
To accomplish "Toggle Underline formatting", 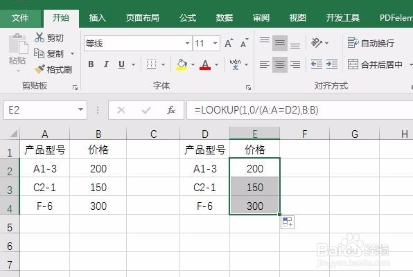I will 121,64.
